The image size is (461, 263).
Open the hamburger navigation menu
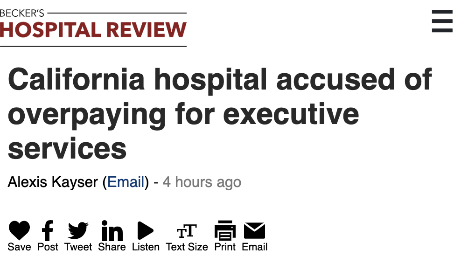coord(442,21)
